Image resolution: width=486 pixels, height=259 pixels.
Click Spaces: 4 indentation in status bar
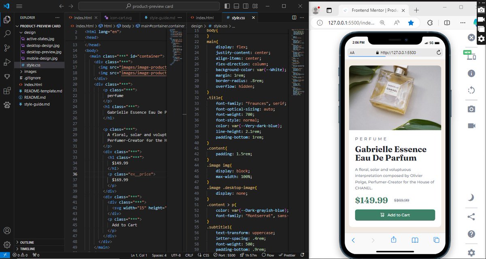click(x=159, y=255)
